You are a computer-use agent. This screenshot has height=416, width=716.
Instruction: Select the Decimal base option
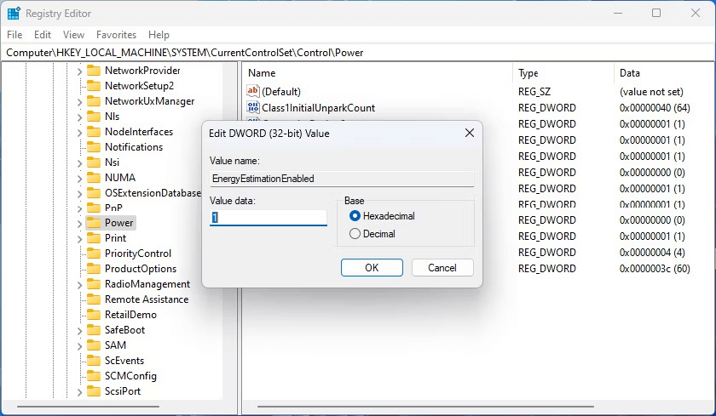click(355, 234)
